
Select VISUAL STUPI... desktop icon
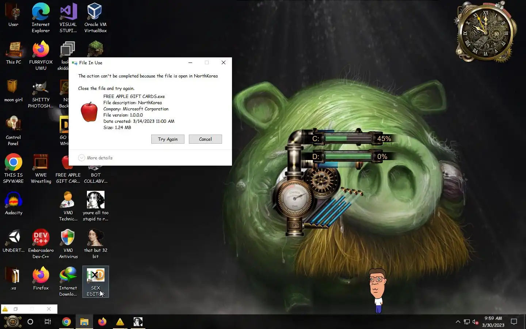tap(68, 18)
